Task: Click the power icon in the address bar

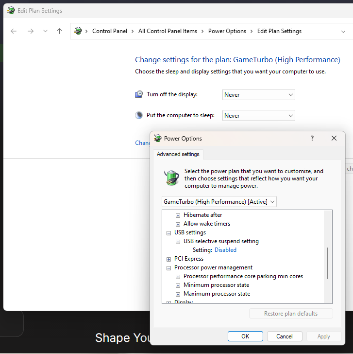Action: 78,31
